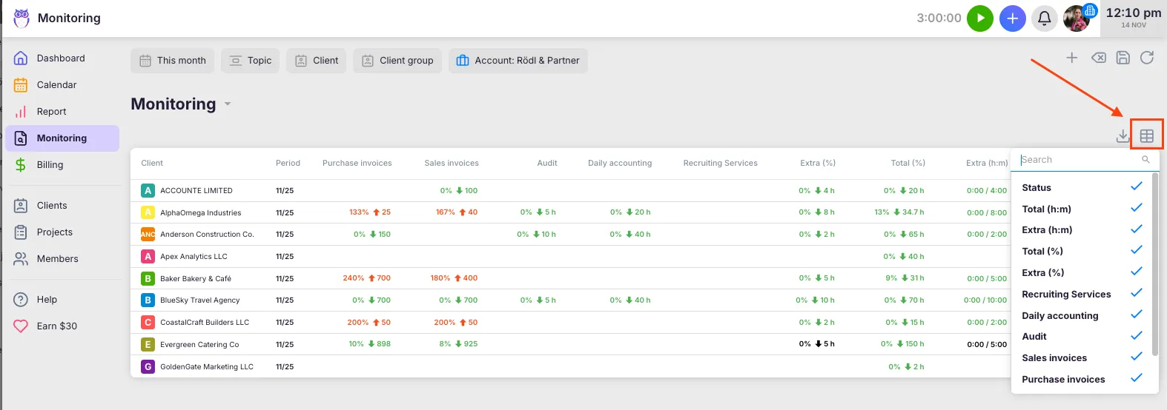
Task: Expand the Monitoring title dropdown
Action: 228,104
